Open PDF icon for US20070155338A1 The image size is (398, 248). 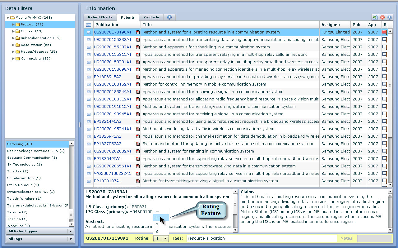[x=138, y=40]
